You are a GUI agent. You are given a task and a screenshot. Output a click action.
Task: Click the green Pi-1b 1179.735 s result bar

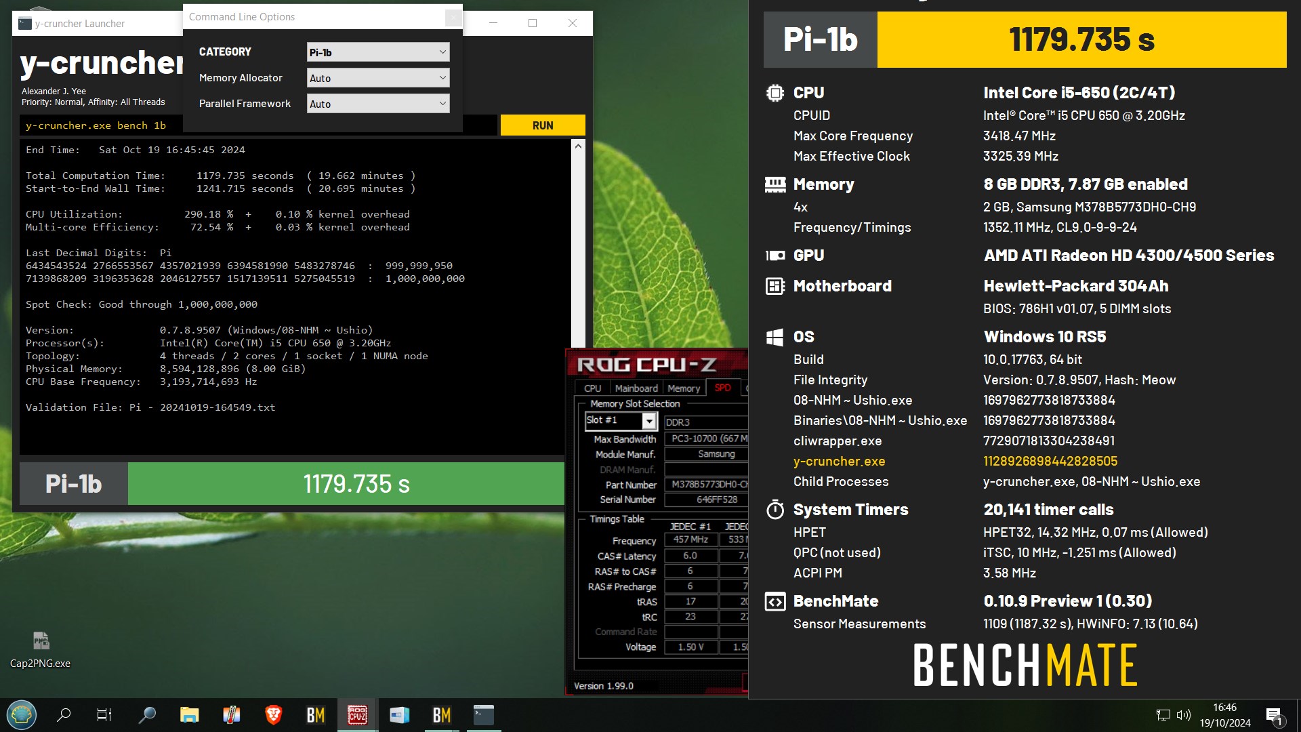point(346,484)
